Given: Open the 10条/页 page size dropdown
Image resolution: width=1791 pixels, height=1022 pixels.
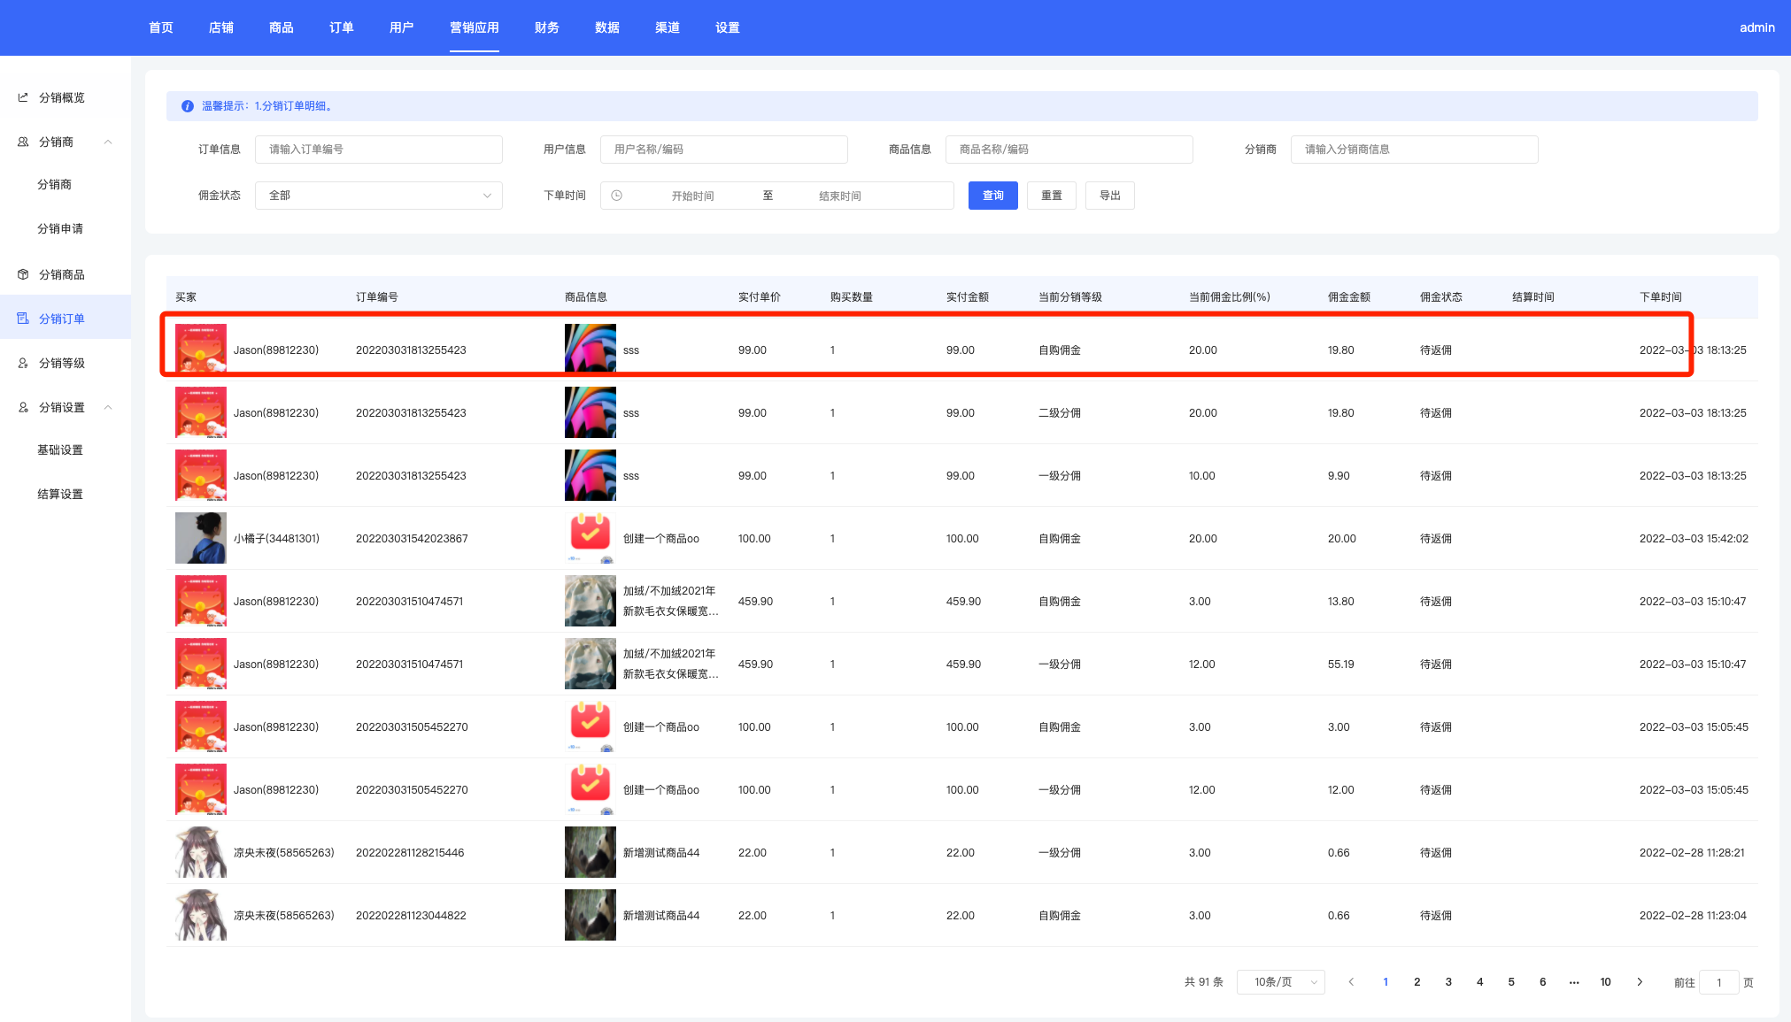Looking at the screenshot, I should coord(1280,982).
